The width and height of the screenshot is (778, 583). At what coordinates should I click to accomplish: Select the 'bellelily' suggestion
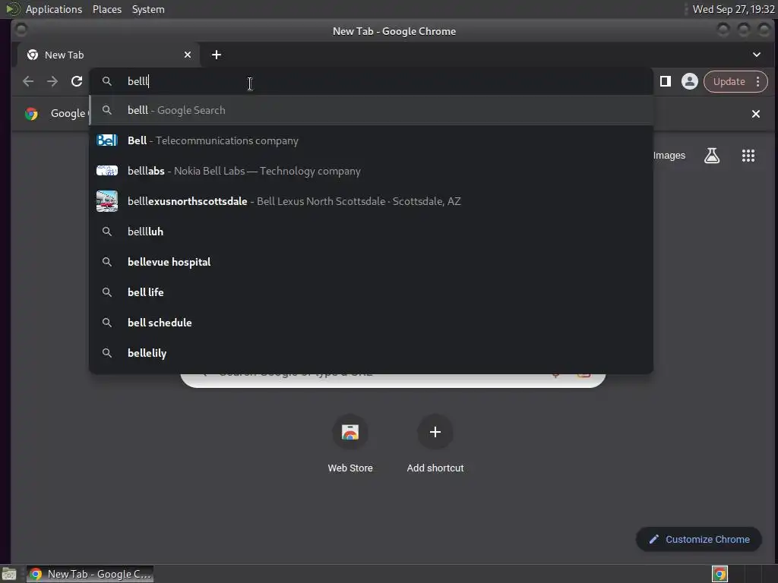click(x=371, y=352)
